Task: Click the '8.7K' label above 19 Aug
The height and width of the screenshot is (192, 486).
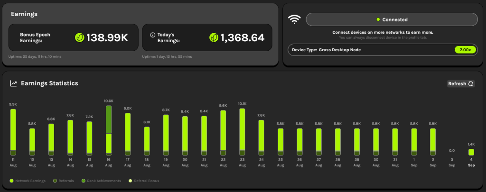Action: pyautogui.click(x=166, y=110)
